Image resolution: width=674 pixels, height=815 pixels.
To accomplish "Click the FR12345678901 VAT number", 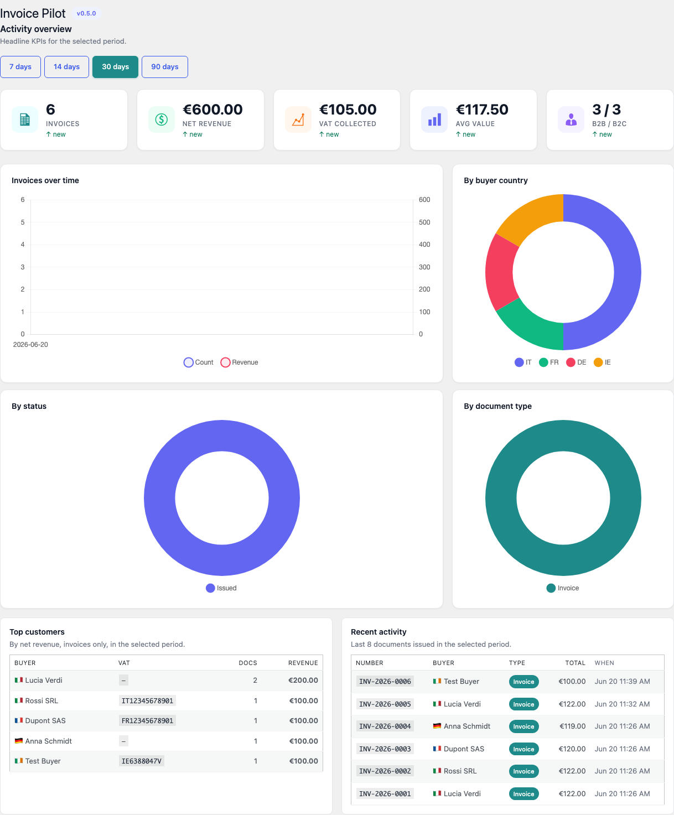I will tap(147, 721).
